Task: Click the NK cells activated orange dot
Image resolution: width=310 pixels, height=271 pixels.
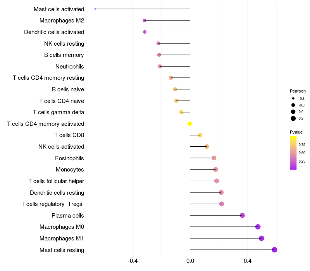Action: point(207,147)
